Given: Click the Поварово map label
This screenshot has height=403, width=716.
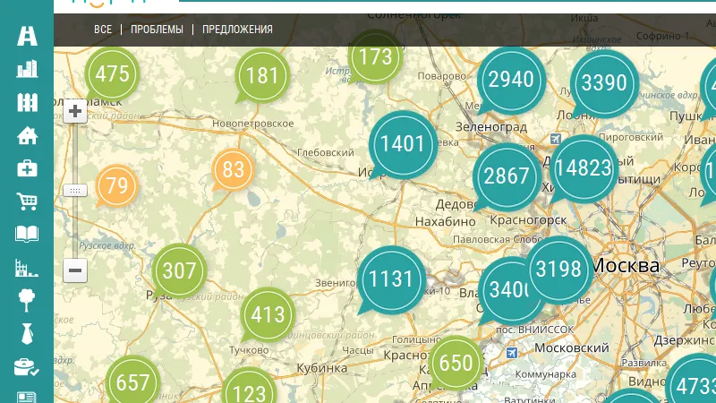Looking at the screenshot, I should [441, 76].
